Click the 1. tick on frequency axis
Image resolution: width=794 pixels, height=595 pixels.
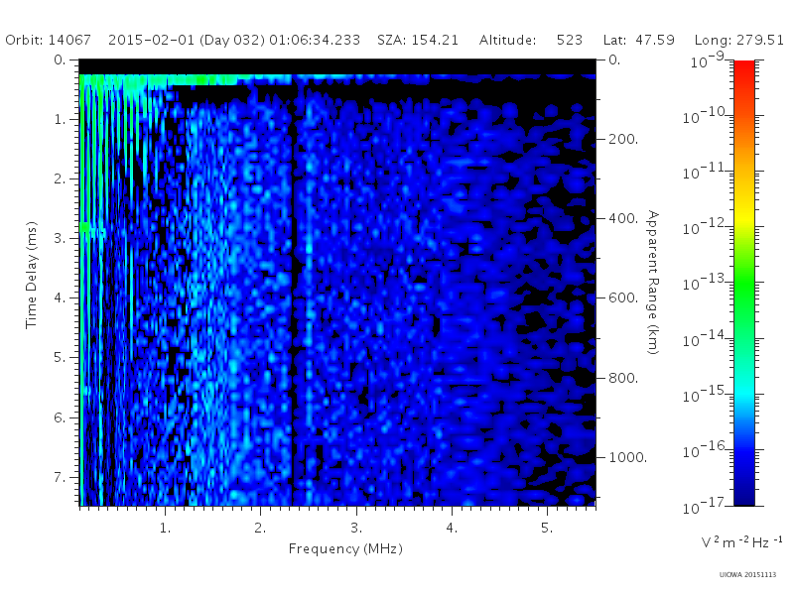[x=165, y=529]
